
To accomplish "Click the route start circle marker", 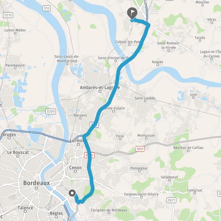I will [x=72, y=193].
